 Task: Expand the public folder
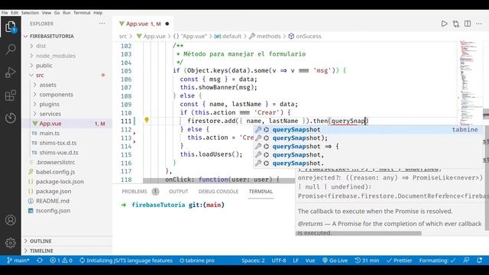pyautogui.click(x=67, y=65)
